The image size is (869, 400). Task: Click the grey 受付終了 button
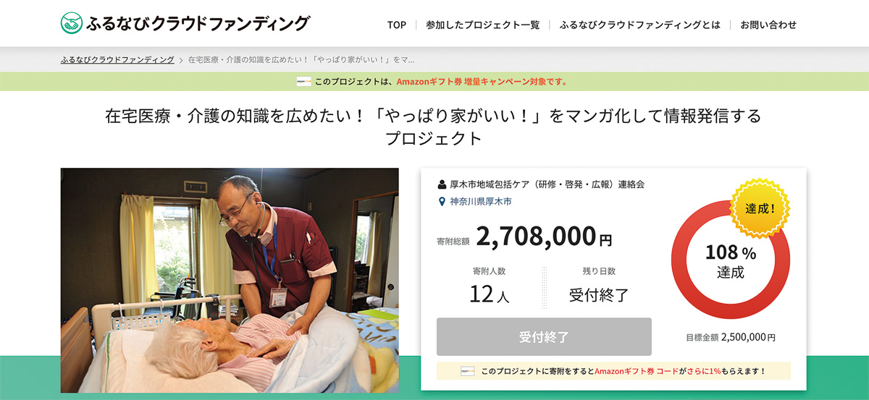click(544, 336)
